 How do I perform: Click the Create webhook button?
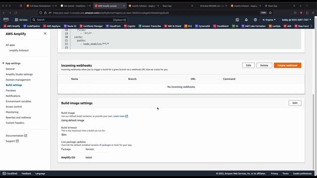tap(287, 65)
